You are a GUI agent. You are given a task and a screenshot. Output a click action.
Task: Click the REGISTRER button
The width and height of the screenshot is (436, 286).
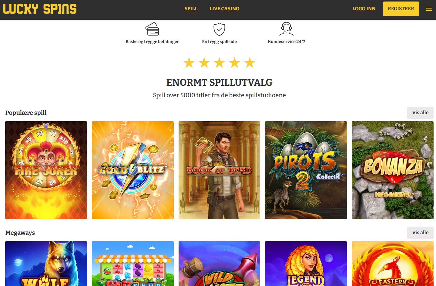click(401, 9)
